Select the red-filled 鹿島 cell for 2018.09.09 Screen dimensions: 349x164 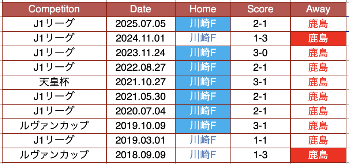pyautogui.click(x=318, y=155)
